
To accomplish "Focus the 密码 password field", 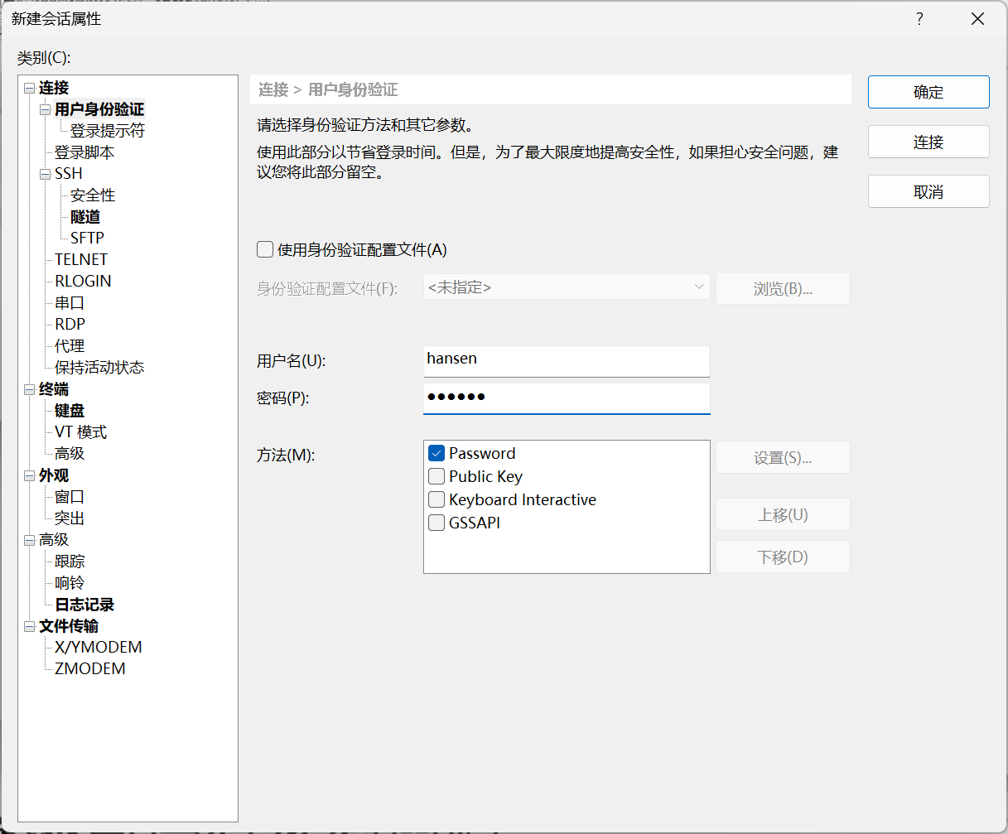I will (566, 398).
